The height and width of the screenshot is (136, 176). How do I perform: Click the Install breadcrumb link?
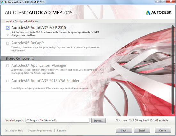coord(9,21)
